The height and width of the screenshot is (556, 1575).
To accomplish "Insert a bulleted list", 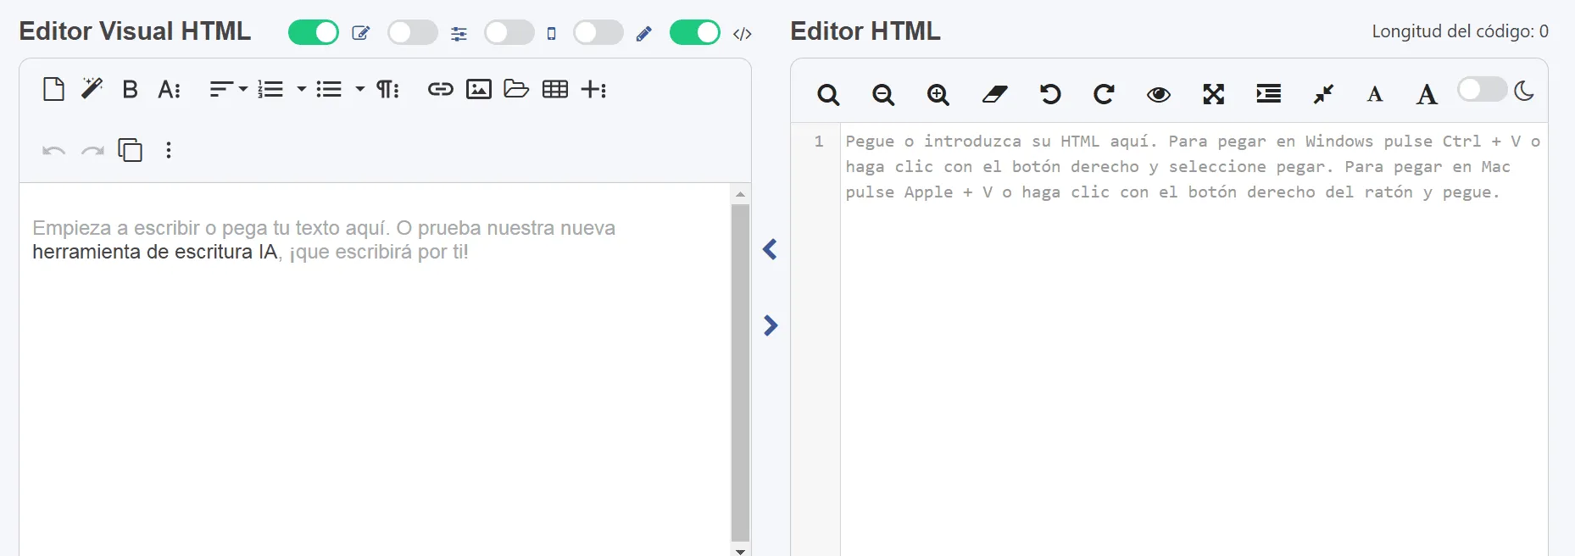I will tap(329, 89).
